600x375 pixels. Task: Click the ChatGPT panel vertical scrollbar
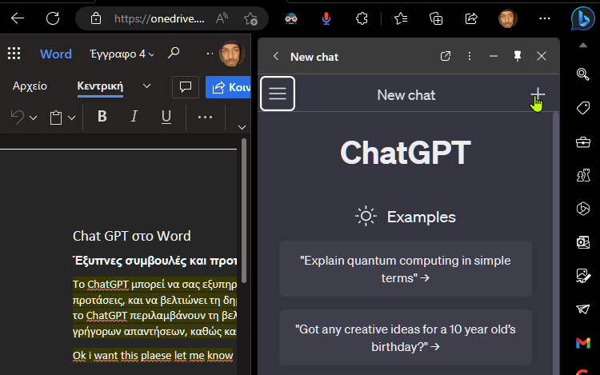pos(556,245)
